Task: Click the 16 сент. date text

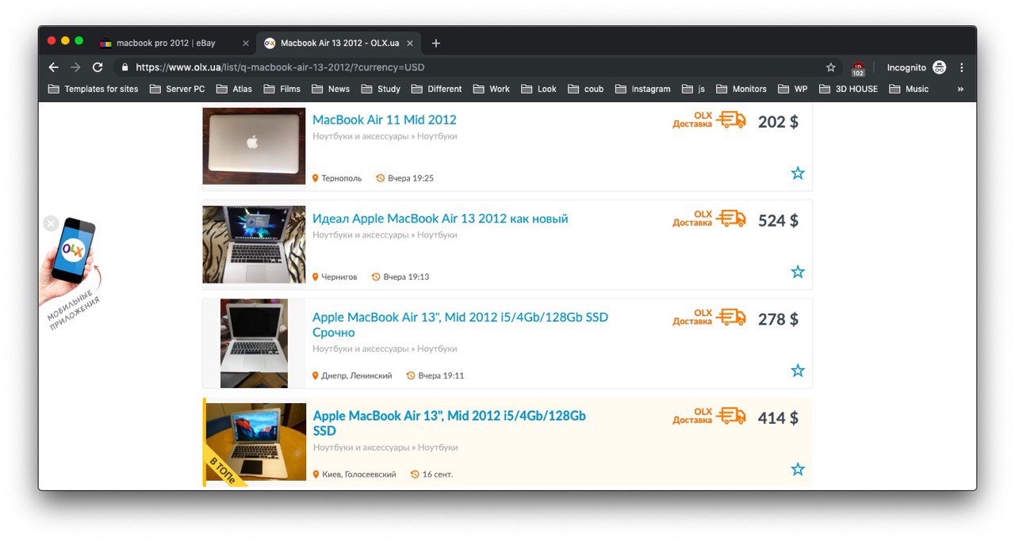Action: [438, 474]
